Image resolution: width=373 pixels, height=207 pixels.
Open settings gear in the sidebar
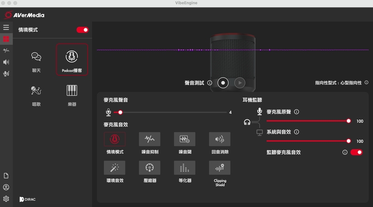(6, 198)
